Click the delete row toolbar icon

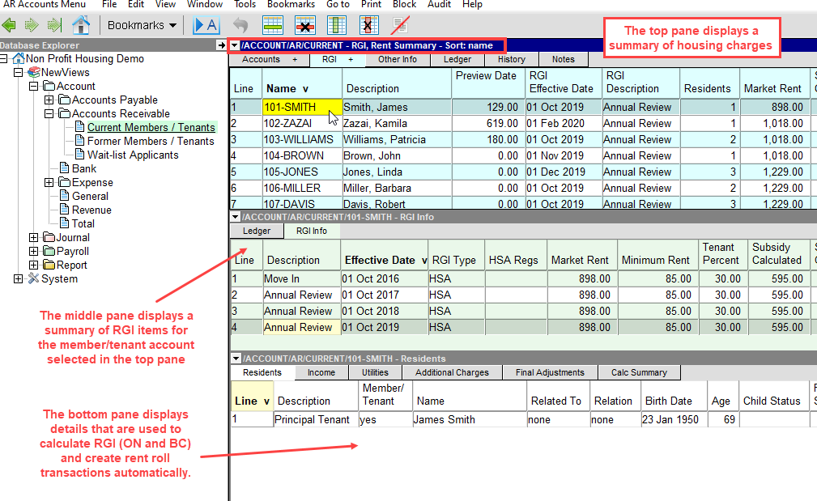point(305,25)
